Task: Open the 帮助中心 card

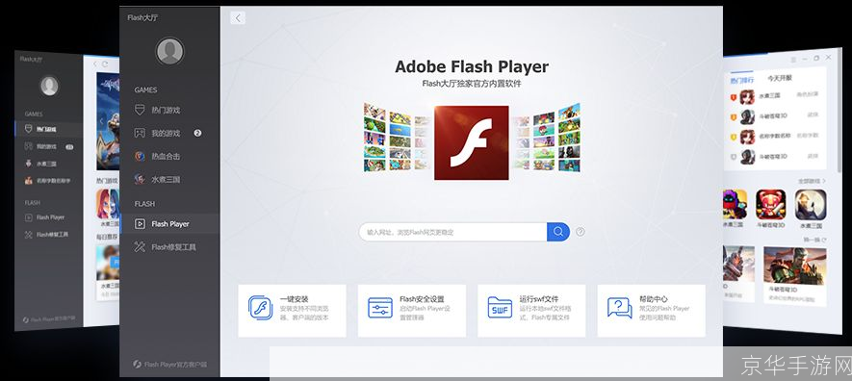Action: coord(652,311)
